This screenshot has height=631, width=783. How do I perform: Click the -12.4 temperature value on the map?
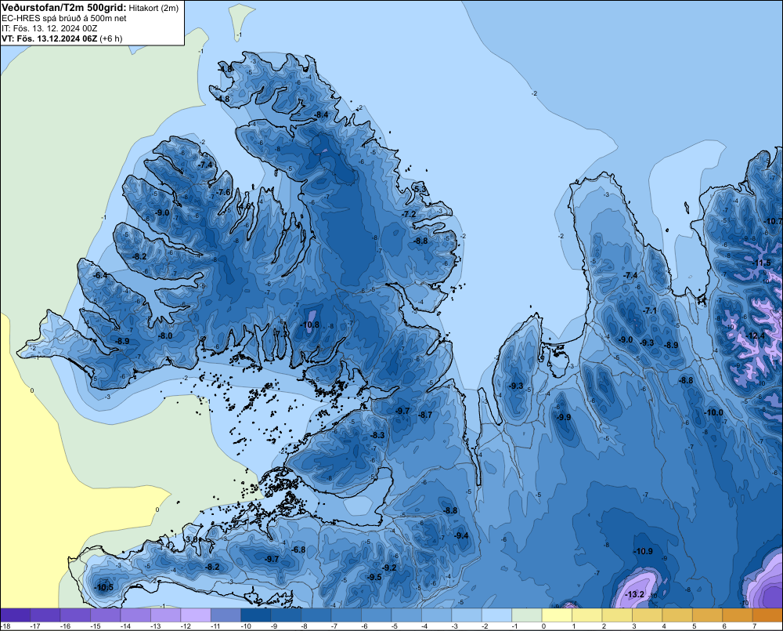(x=756, y=336)
